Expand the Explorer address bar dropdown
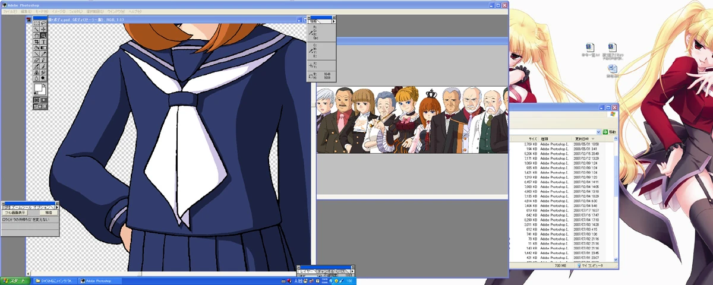Image resolution: width=713 pixels, height=285 pixels. pyautogui.click(x=600, y=131)
